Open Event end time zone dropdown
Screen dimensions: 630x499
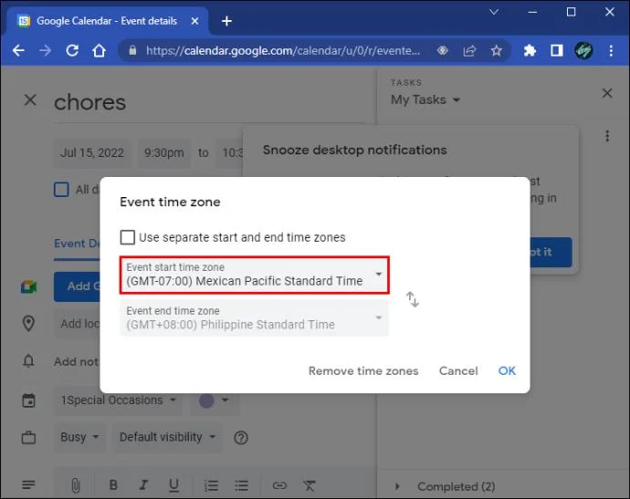tap(255, 318)
